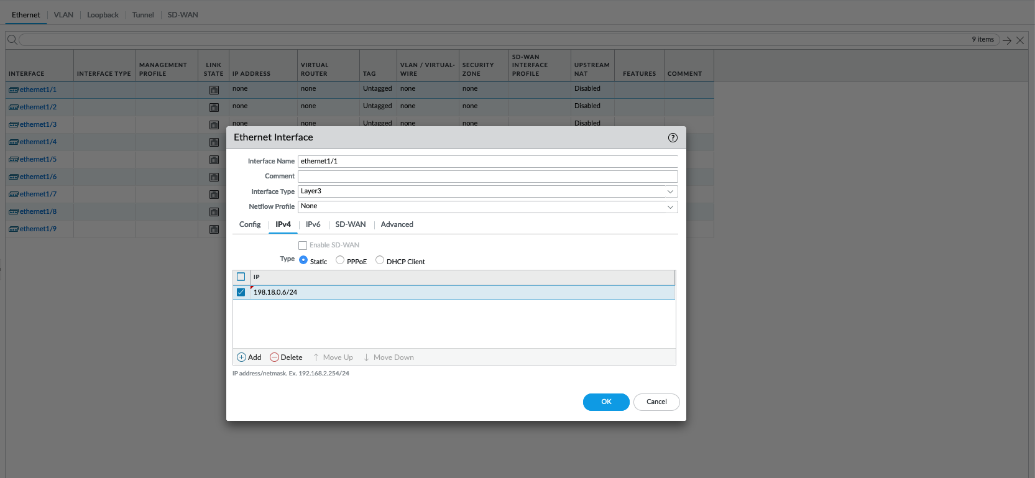Click the ethernet1/5 interface icon
Image resolution: width=1035 pixels, height=478 pixels.
[14, 160]
